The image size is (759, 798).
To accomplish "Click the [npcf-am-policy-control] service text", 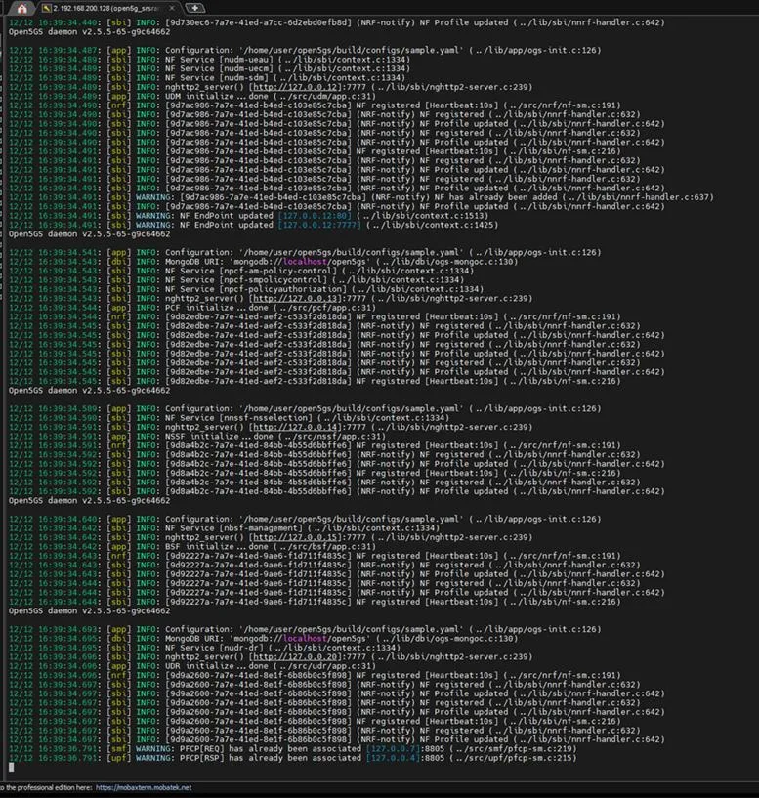I will pos(278,271).
